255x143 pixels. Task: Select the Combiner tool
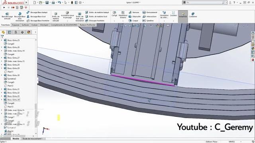coord(193,15)
